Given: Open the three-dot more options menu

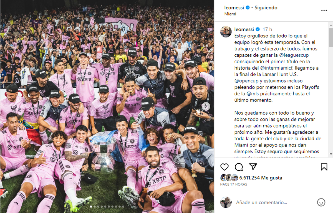Looking at the screenshot, I should (324, 10).
